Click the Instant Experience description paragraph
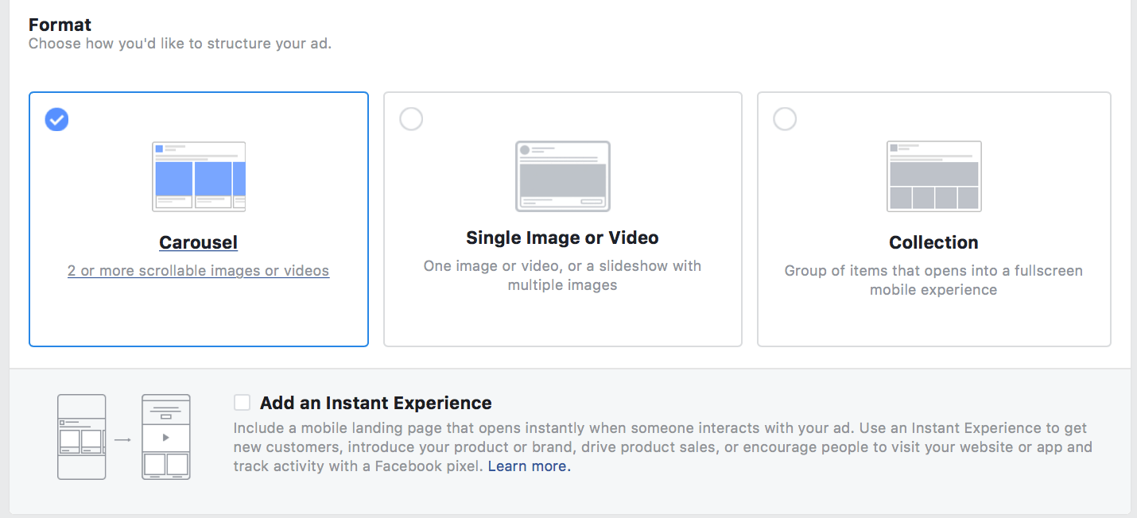 coord(663,447)
